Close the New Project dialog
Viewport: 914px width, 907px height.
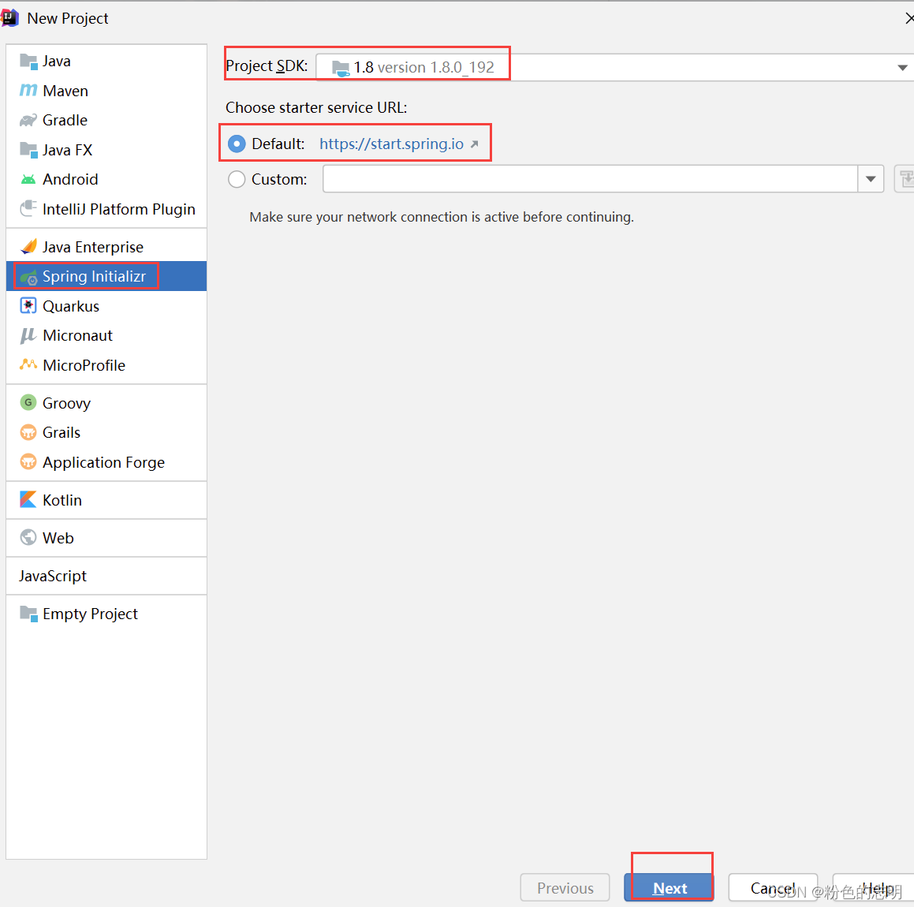tap(908, 19)
